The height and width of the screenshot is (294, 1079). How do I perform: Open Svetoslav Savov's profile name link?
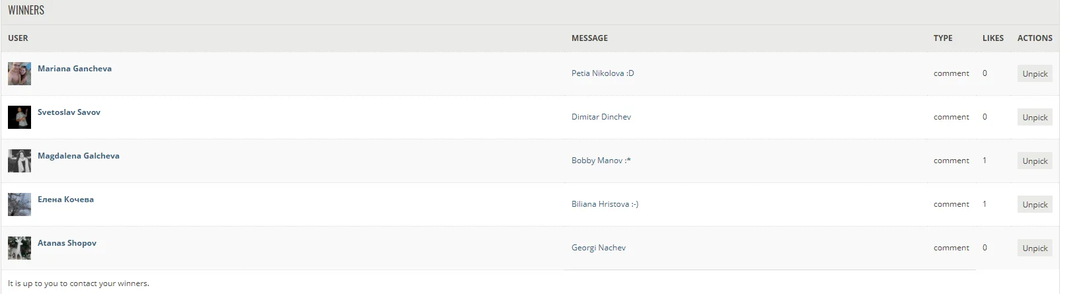point(69,112)
